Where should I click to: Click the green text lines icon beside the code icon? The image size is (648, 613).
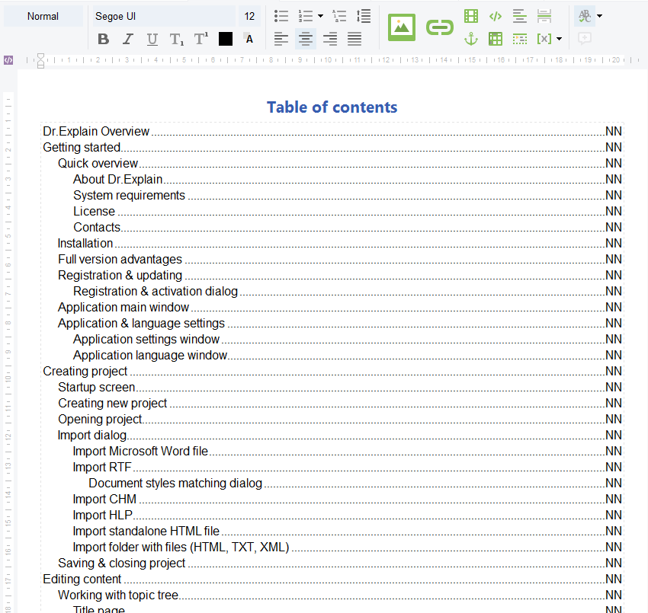519,16
